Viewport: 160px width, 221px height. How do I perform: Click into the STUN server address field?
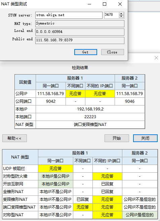69,15
